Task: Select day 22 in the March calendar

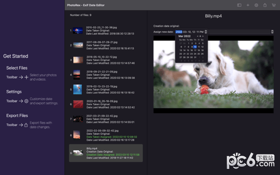Action: [188, 54]
